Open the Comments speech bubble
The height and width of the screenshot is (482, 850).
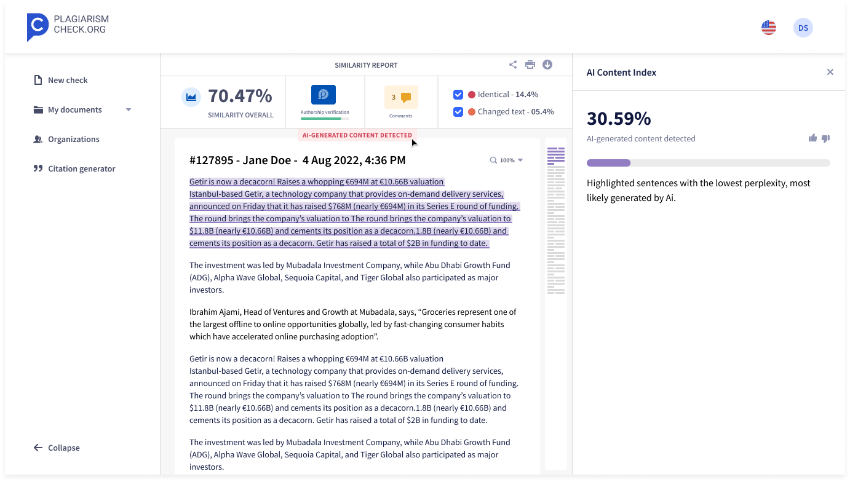(x=405, y=97)
